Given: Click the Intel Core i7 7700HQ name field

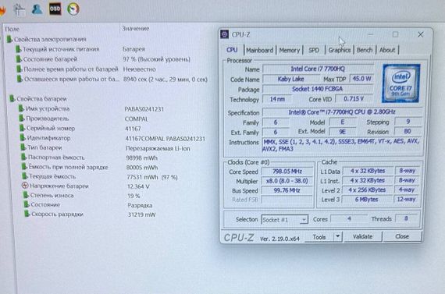Looking at the screenshot, I should pyautogui.click(x=318, y=69).
